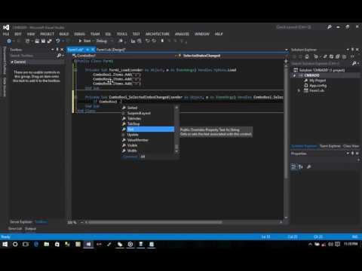
Task: Collapse the CMBADD project node
Action: 294,75
